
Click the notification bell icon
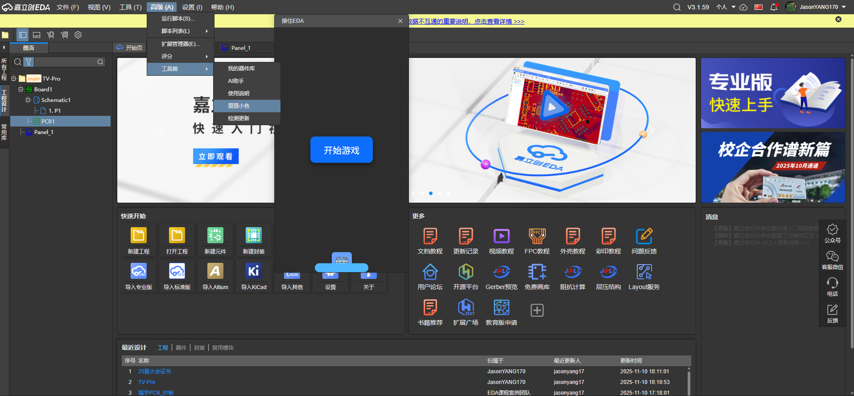774,7
